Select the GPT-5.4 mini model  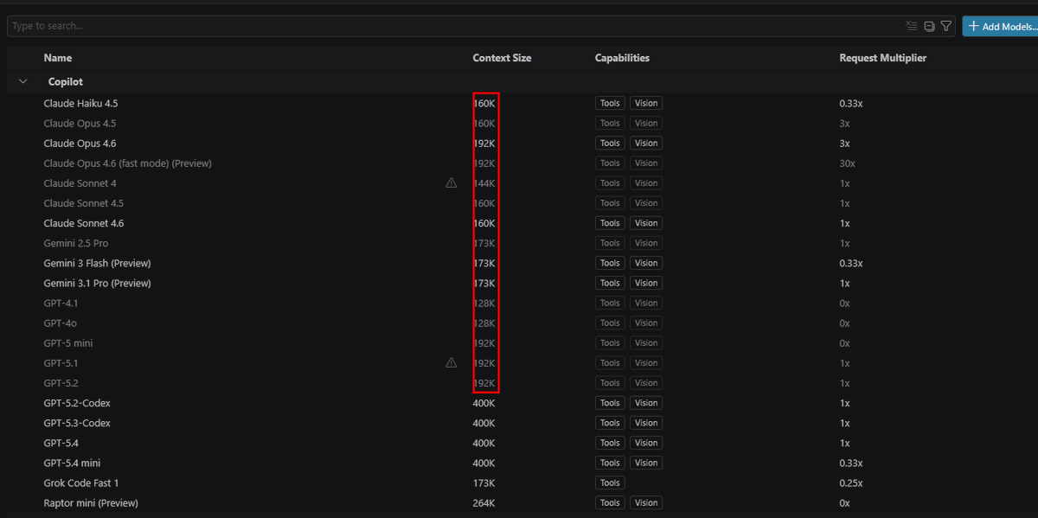pos(72,463)
